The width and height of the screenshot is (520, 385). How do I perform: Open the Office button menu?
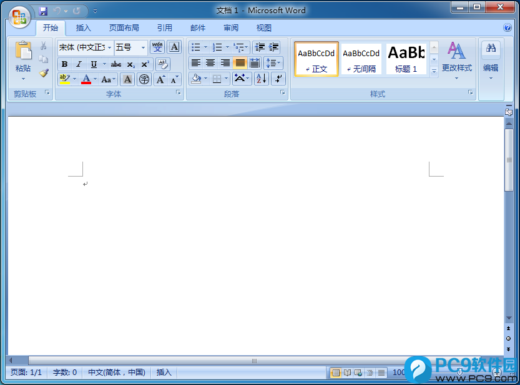coord(19,16)
